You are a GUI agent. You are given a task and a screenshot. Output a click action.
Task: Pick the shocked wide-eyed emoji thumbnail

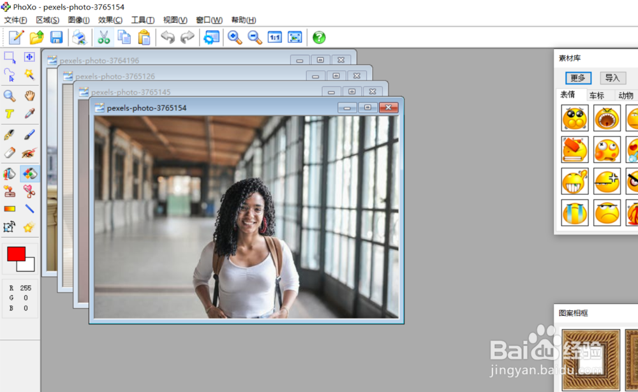575,118
